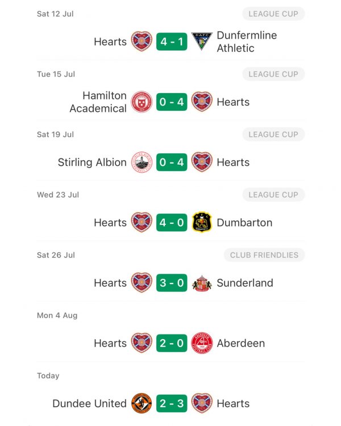Image resolution: width=341 pixels, height=426 pixels.
Task: Click the Aberdeen club crest
Action: click(202, 343)
